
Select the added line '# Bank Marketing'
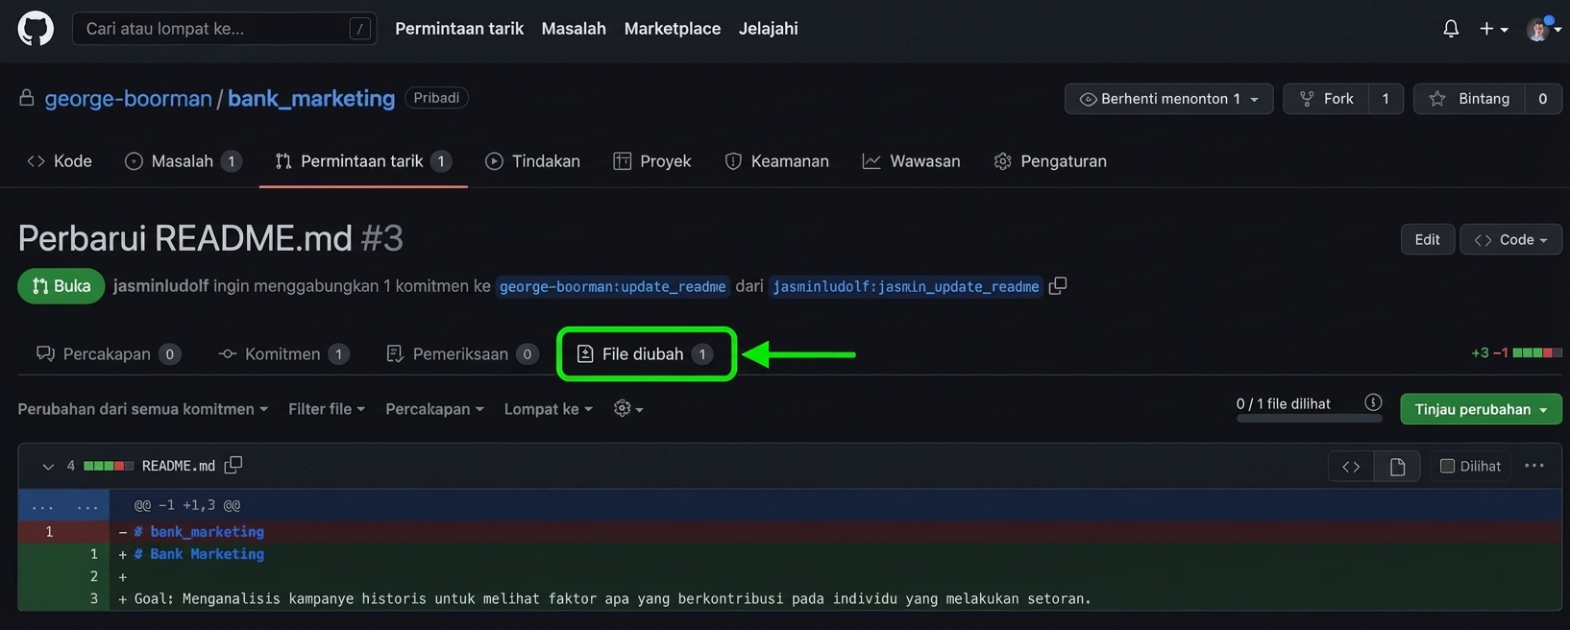[790, 554]
